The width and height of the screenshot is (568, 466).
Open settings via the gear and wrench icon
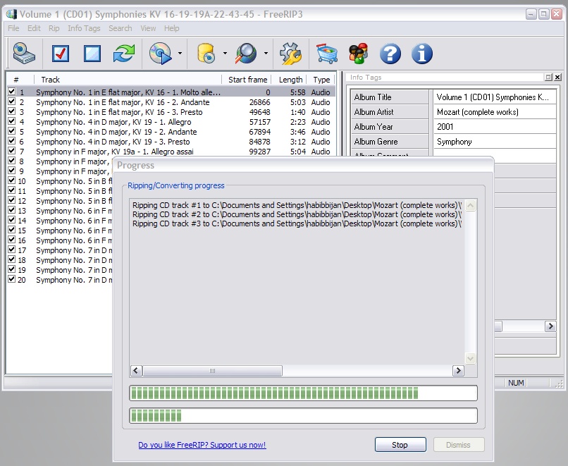[290, 54]
